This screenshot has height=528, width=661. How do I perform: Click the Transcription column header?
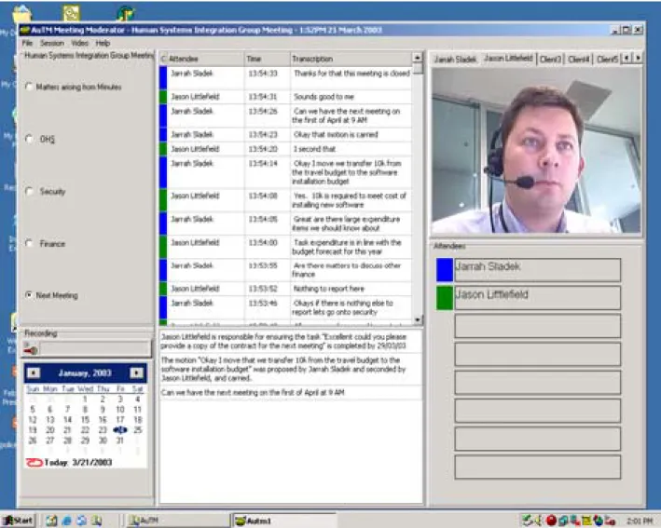click(351, 59)
